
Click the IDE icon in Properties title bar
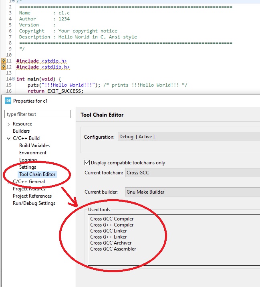pos(8,101)
